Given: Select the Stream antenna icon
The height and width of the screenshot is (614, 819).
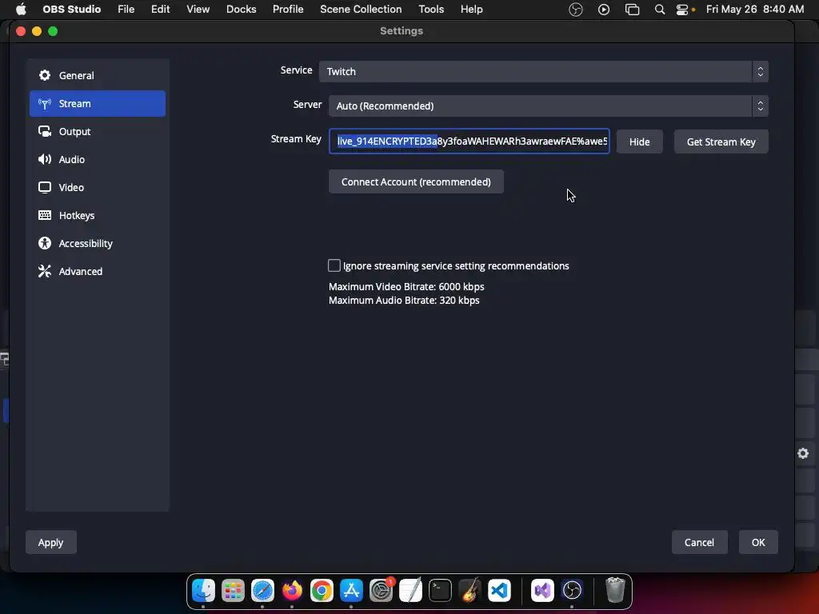Looking at the screenshot, I should coord(45,103).
